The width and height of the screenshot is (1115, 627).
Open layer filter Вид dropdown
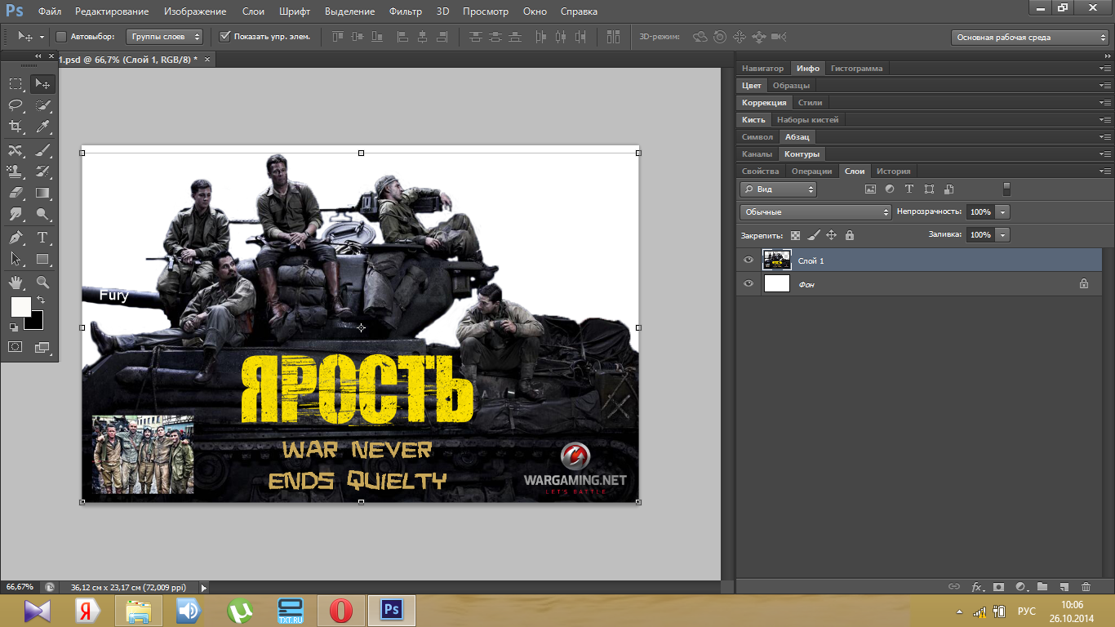coord(779,189)
